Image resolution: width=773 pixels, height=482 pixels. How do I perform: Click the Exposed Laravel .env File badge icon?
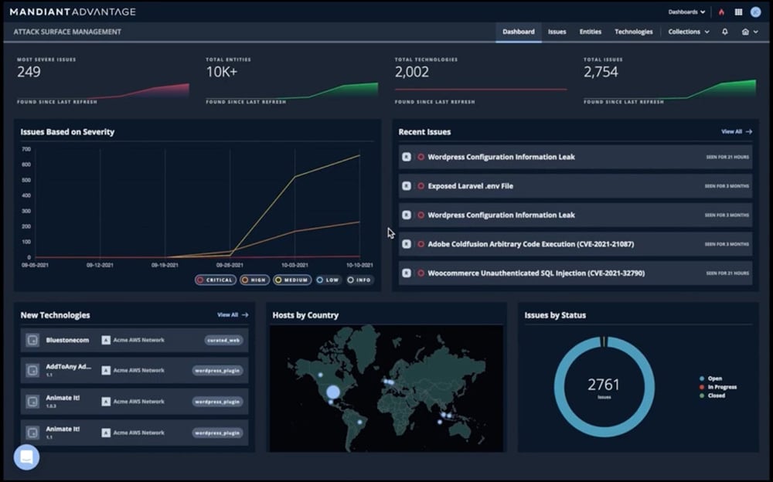[407, 186]
